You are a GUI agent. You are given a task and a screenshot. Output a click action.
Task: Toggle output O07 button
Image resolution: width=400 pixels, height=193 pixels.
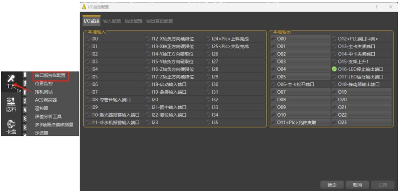300,92
